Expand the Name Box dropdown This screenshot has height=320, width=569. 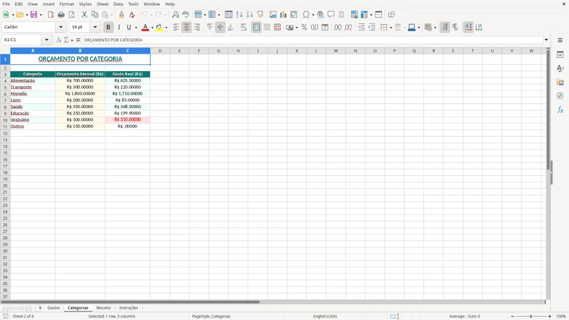pyautogui.click(x=46, y=40)
